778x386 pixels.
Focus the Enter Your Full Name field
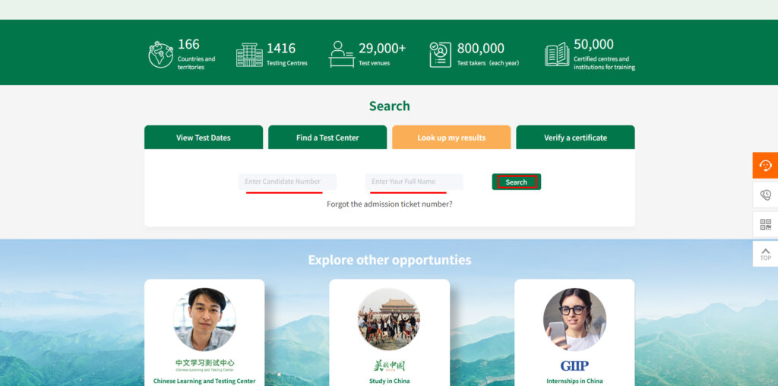[x=414, y=182]
